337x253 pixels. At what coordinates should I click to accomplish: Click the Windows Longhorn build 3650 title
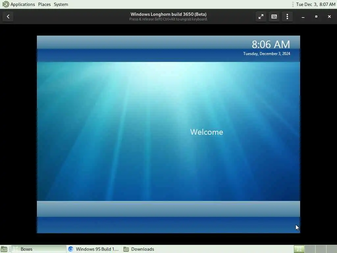[168, 14]
